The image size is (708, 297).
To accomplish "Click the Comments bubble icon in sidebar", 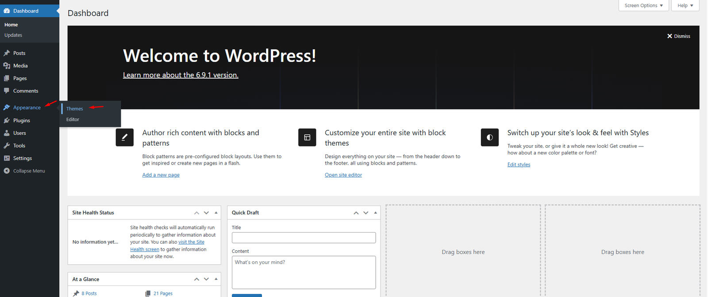I will click(x=7, y=90).
